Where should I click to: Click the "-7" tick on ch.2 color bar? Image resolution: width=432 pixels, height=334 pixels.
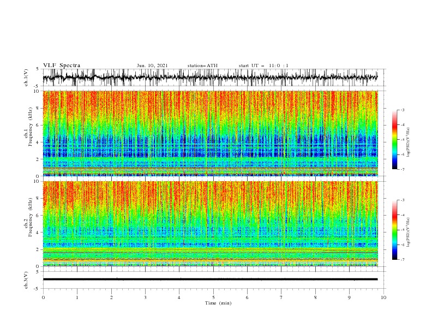(x=403, y=259)
